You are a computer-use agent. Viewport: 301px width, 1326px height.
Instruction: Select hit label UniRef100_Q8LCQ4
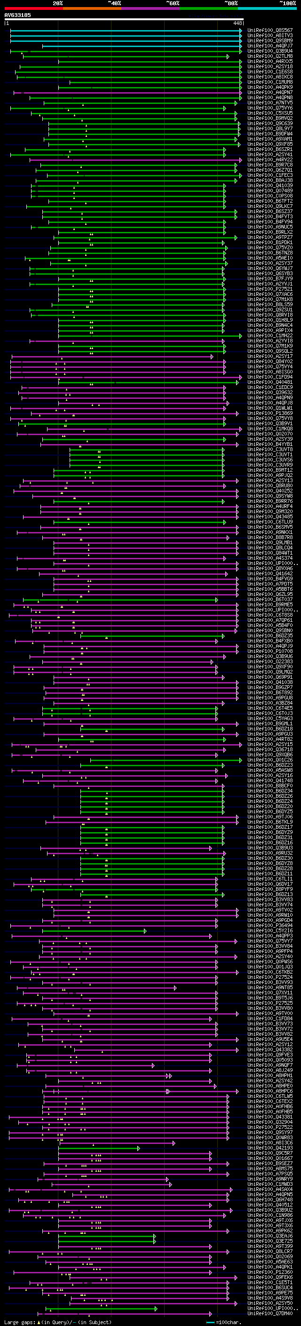pos(270,548)
